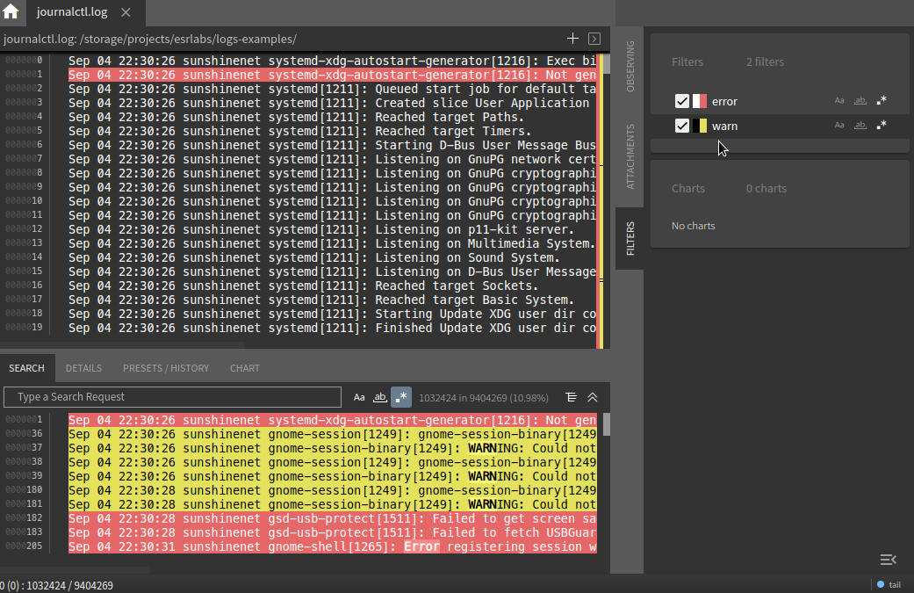Viewport: 914px width, 593px height.
Task: Collapse sidebar with bottom-right menu icon
Action: tap(889, 560)
